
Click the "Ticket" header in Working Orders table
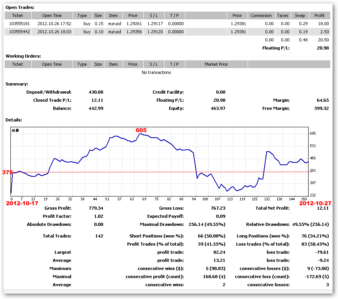tap(17, 64)
